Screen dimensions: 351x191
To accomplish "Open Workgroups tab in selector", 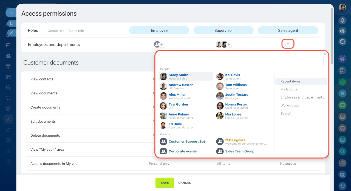I will point(290,105).
